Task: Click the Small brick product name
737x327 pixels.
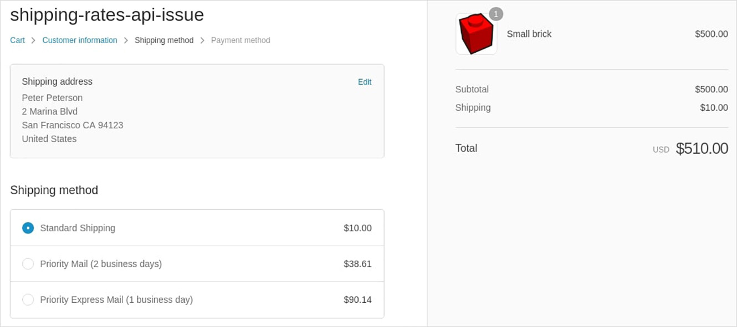Action: (529, 34)
